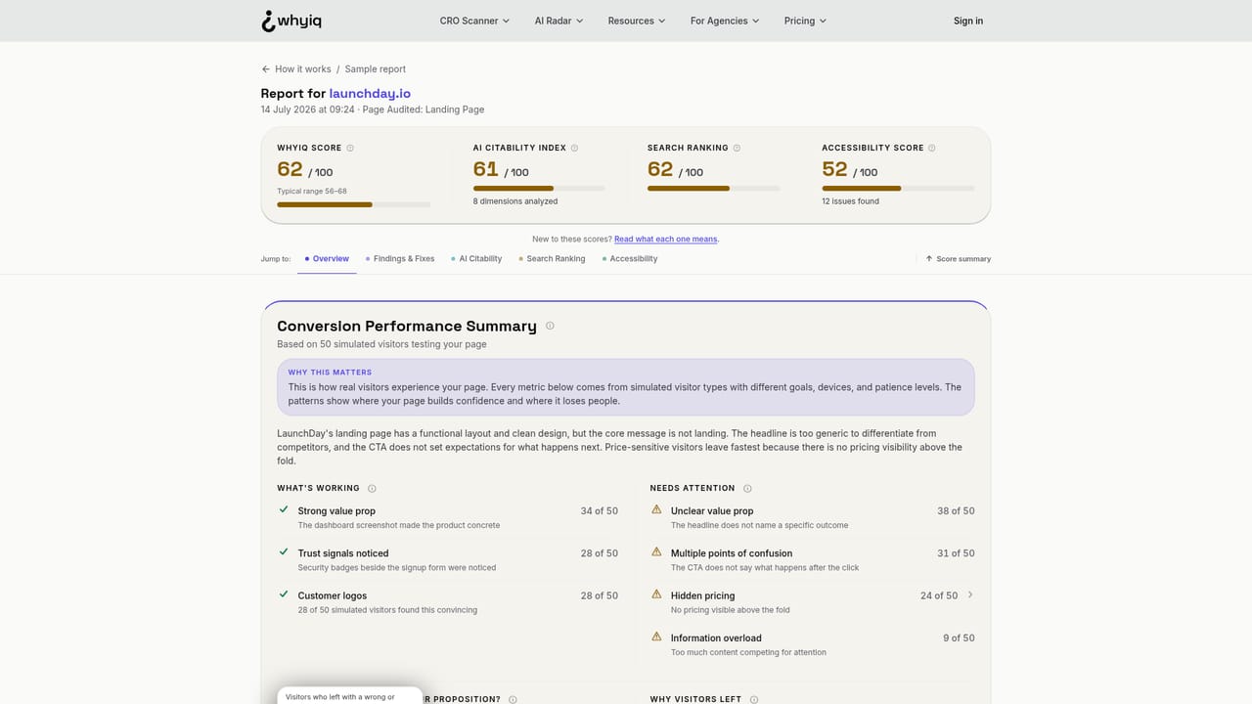Click the info icon beside WHAT'S WORKING
The image size is (1252, 704).
(372, 488)
